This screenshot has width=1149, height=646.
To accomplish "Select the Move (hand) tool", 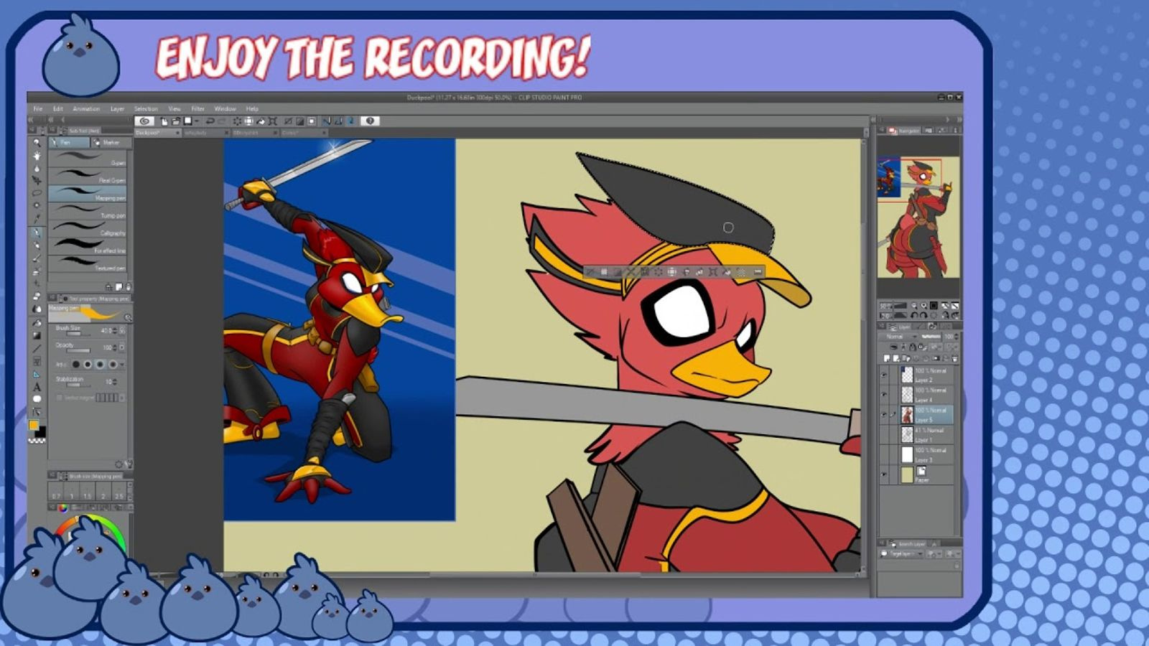I will point(37,156).
